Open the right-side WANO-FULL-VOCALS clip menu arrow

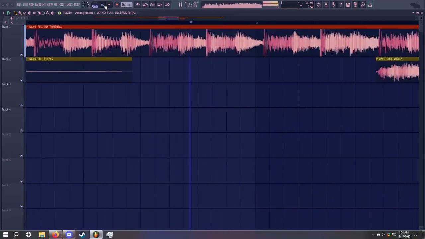[x=377, y=59]
